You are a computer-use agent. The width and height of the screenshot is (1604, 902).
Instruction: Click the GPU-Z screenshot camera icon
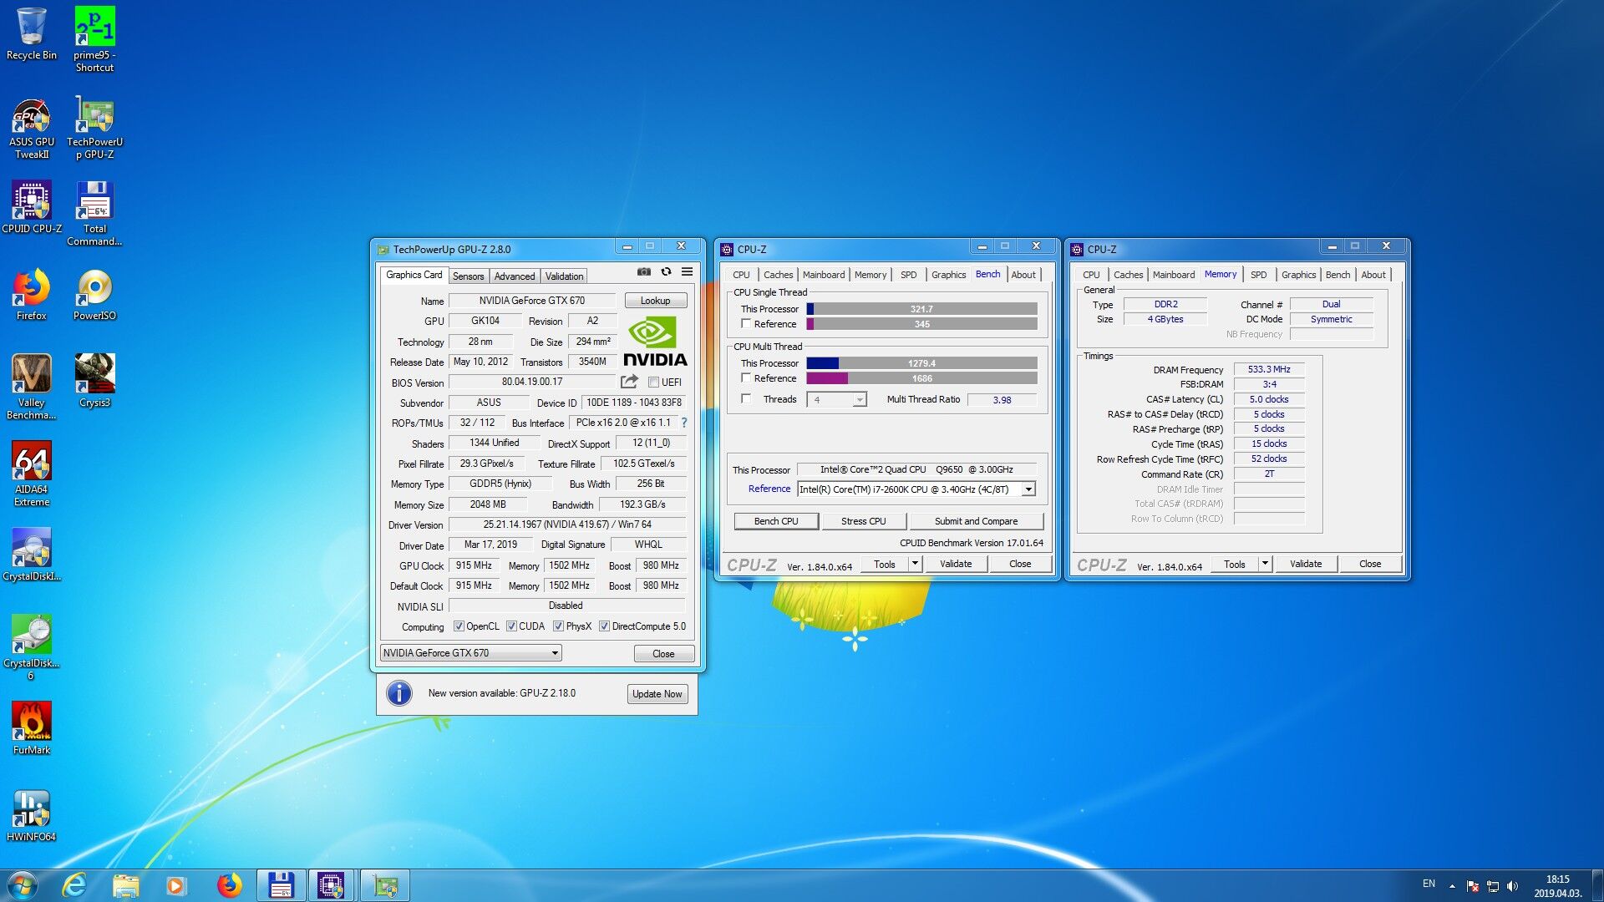644,272
